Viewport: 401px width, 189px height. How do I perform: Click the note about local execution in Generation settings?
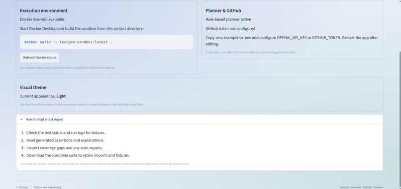click(68, 68)
